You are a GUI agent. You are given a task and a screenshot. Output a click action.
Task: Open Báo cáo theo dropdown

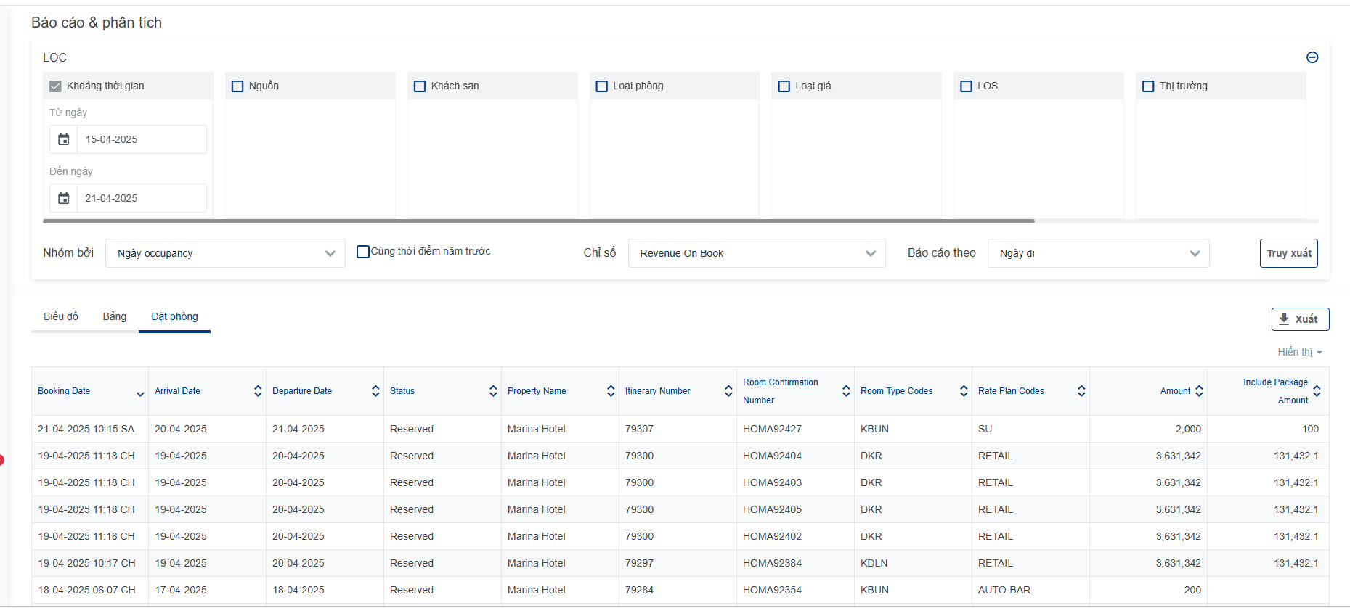(1098, 253)
